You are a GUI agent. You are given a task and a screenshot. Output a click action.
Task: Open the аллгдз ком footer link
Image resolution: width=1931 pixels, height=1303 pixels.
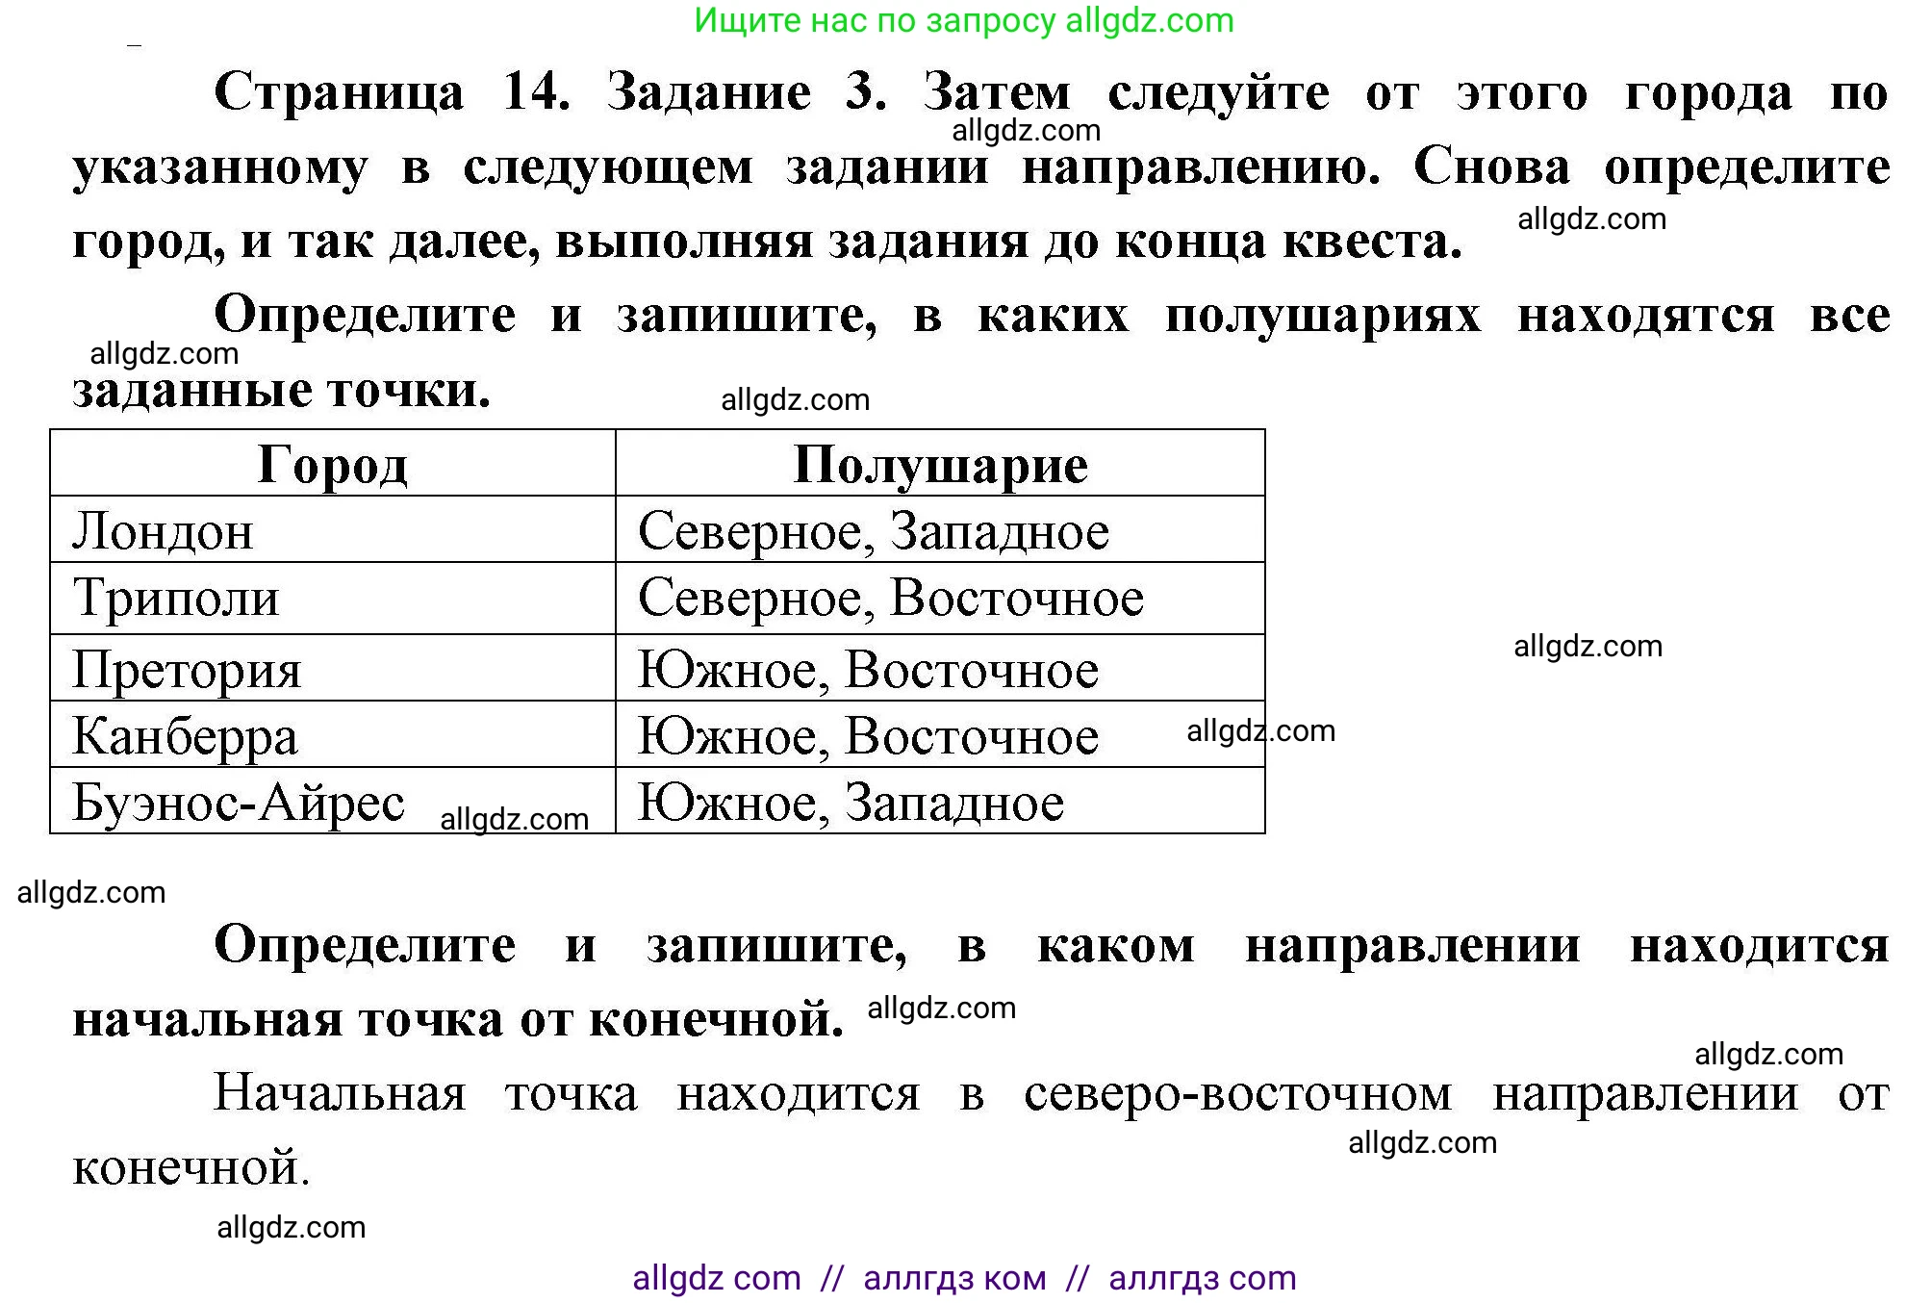954,1276
